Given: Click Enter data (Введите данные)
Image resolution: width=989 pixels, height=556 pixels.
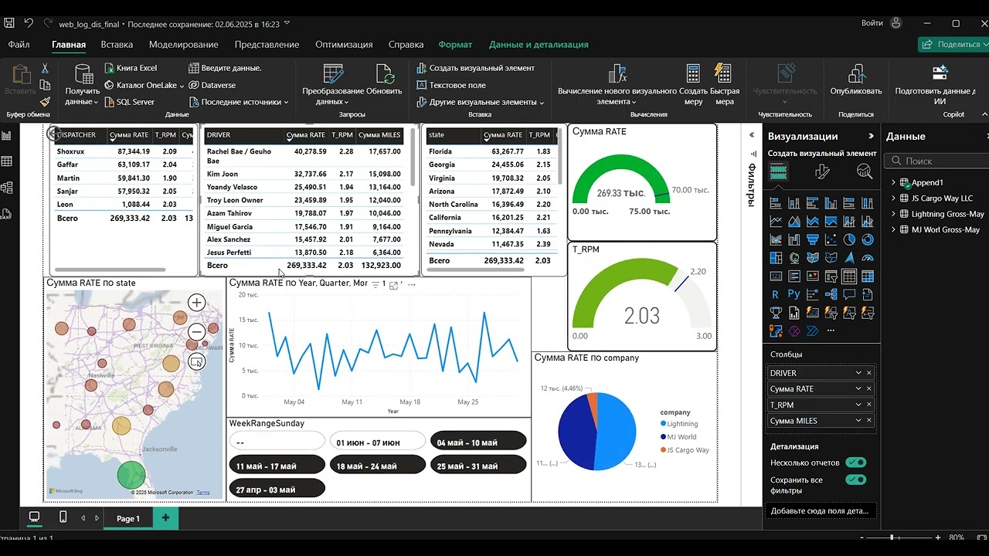Looking at the screenshot, I should [x=225, y=68].
